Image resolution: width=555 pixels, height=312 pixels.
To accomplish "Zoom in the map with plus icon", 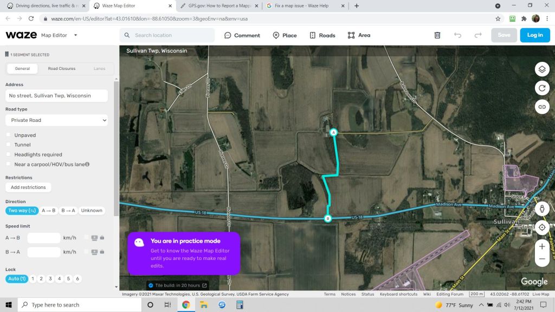I will tap(542, 246).
